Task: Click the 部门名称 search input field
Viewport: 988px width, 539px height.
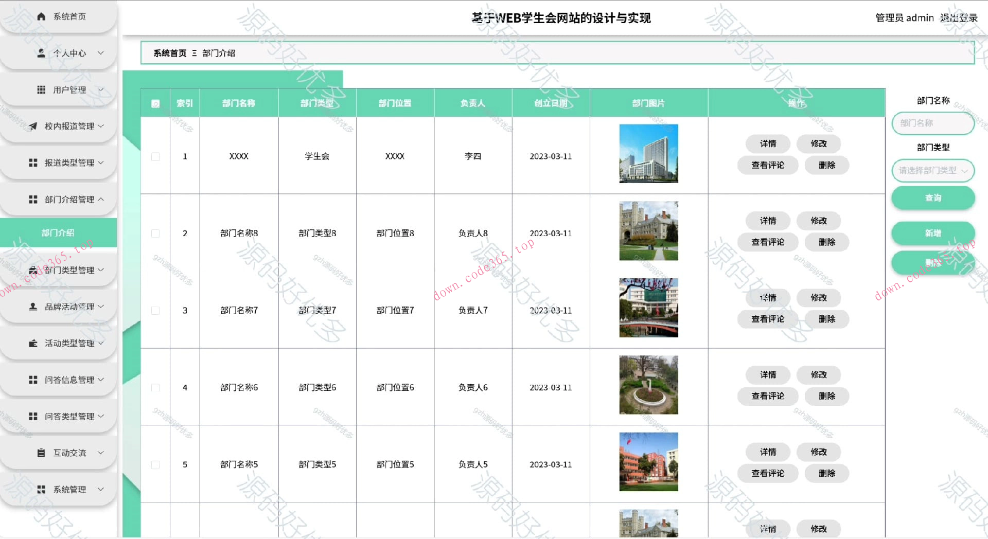Action: pyautogui.click(x=932, y=123)
